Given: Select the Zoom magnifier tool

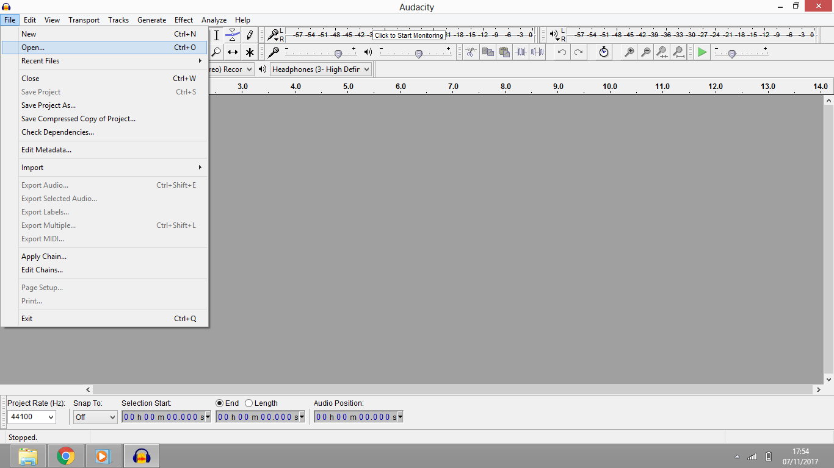Looking at the screenshot, I should (x=217, y=52).
